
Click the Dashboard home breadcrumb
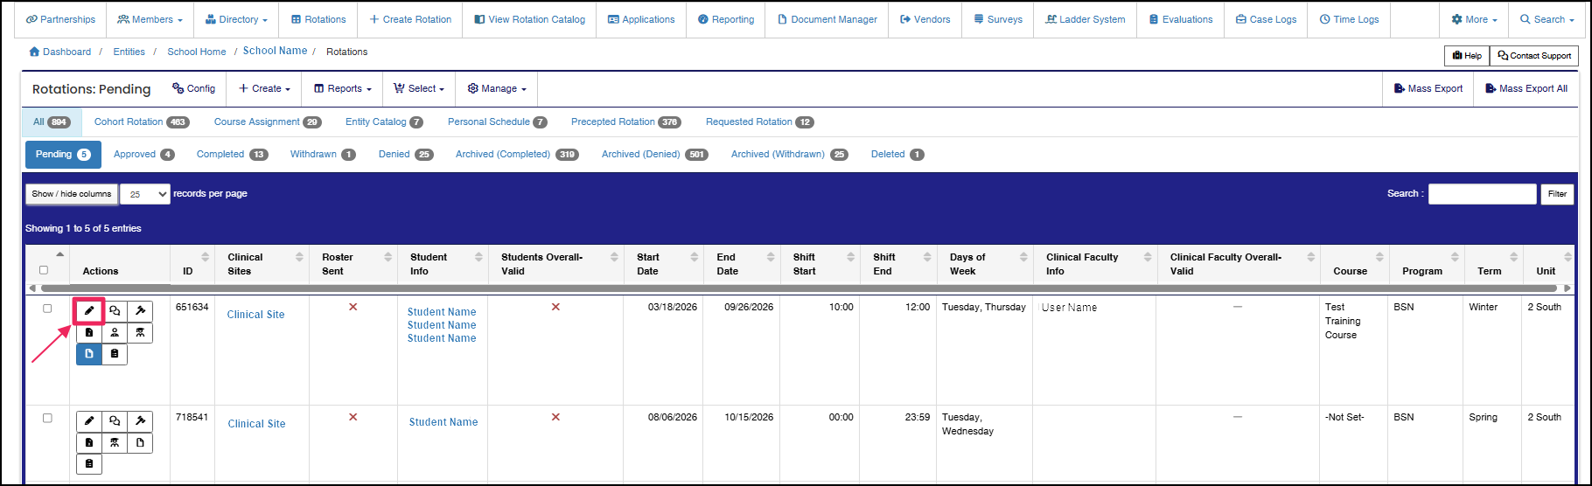pyautogui.click(x=59, y=52)
